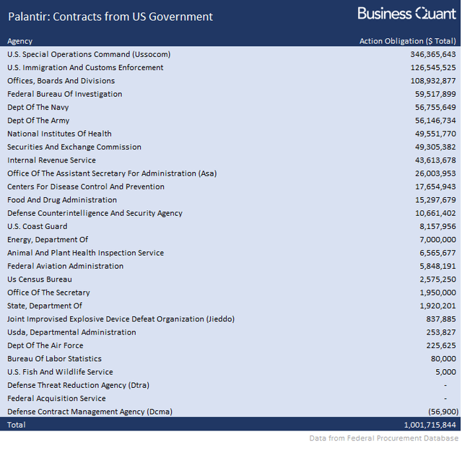The height and width of the screenshot is (450, 462).
Task: Click the value 8,157,956
Action: (x=438, y=227)
